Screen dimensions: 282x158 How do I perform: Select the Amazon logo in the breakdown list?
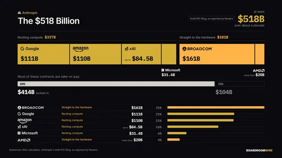[x=25, y=120]
